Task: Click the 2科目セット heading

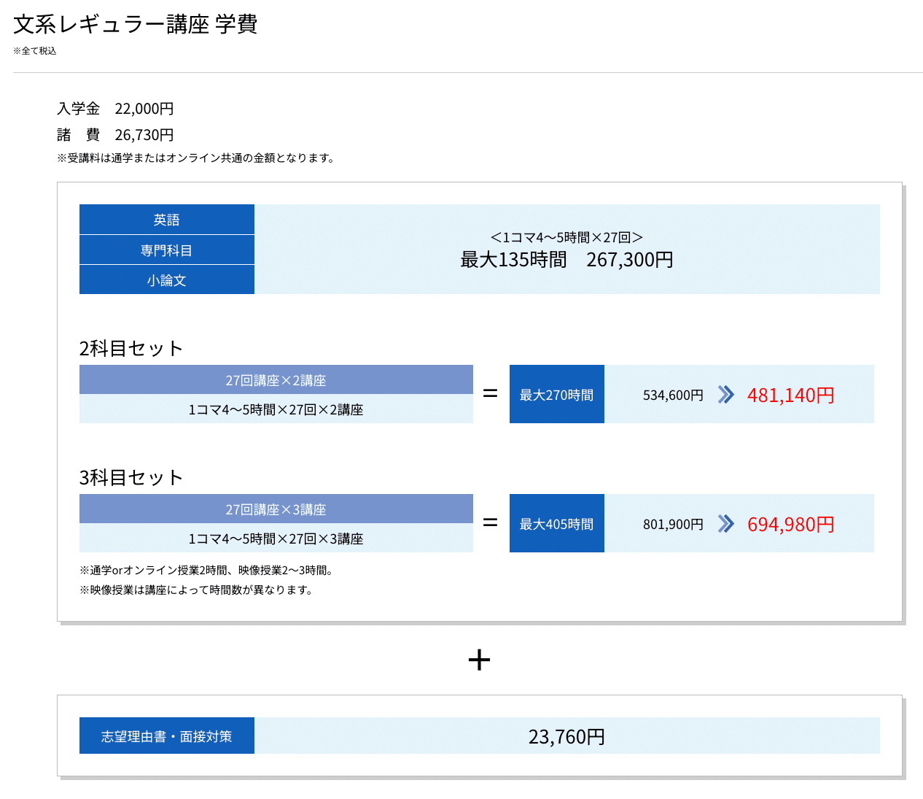Action: point(131,348)
